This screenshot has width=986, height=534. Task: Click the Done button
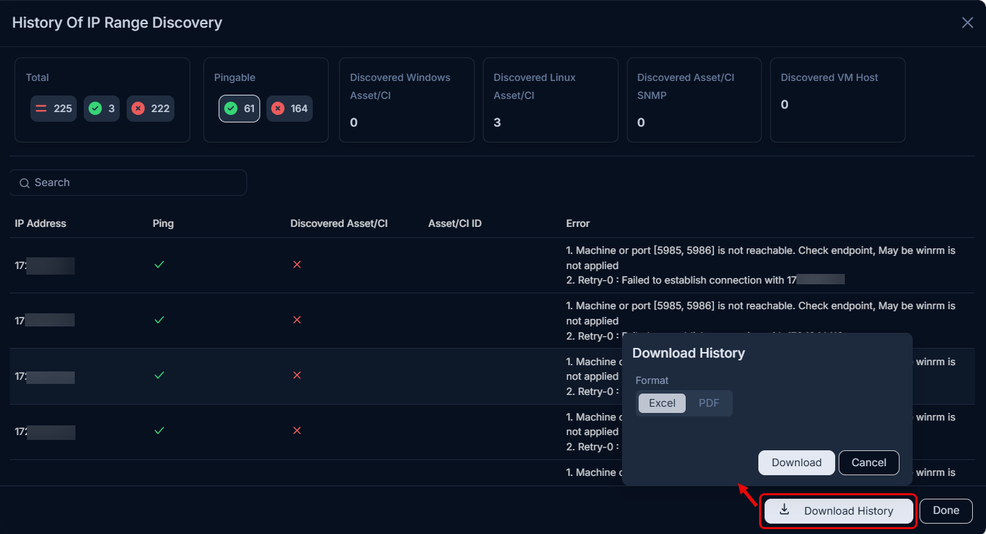point(946,510)
